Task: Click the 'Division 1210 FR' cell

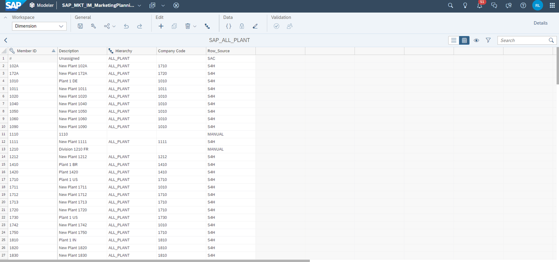Action: click(82, 149)
